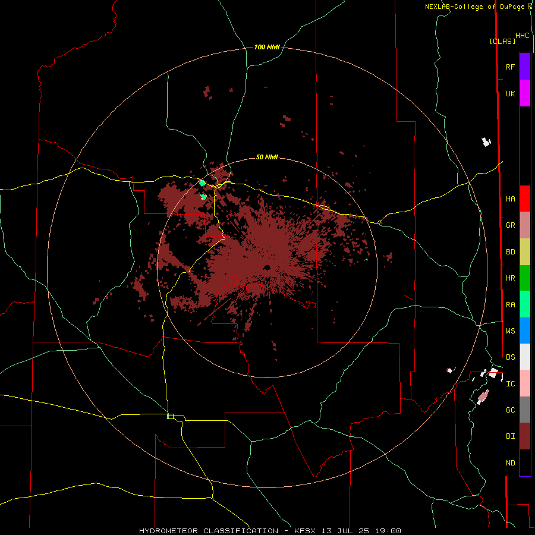The image size is (535, 535).
Task: Click the light pink IC legend swatch
Action: point(525,383)
